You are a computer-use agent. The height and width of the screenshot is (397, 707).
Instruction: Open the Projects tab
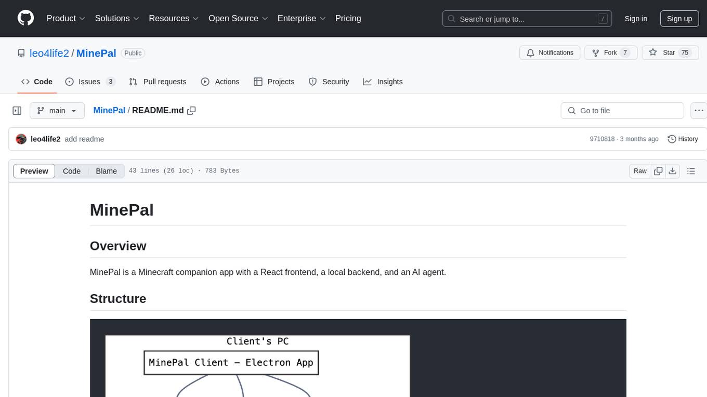tap(274, 82)
